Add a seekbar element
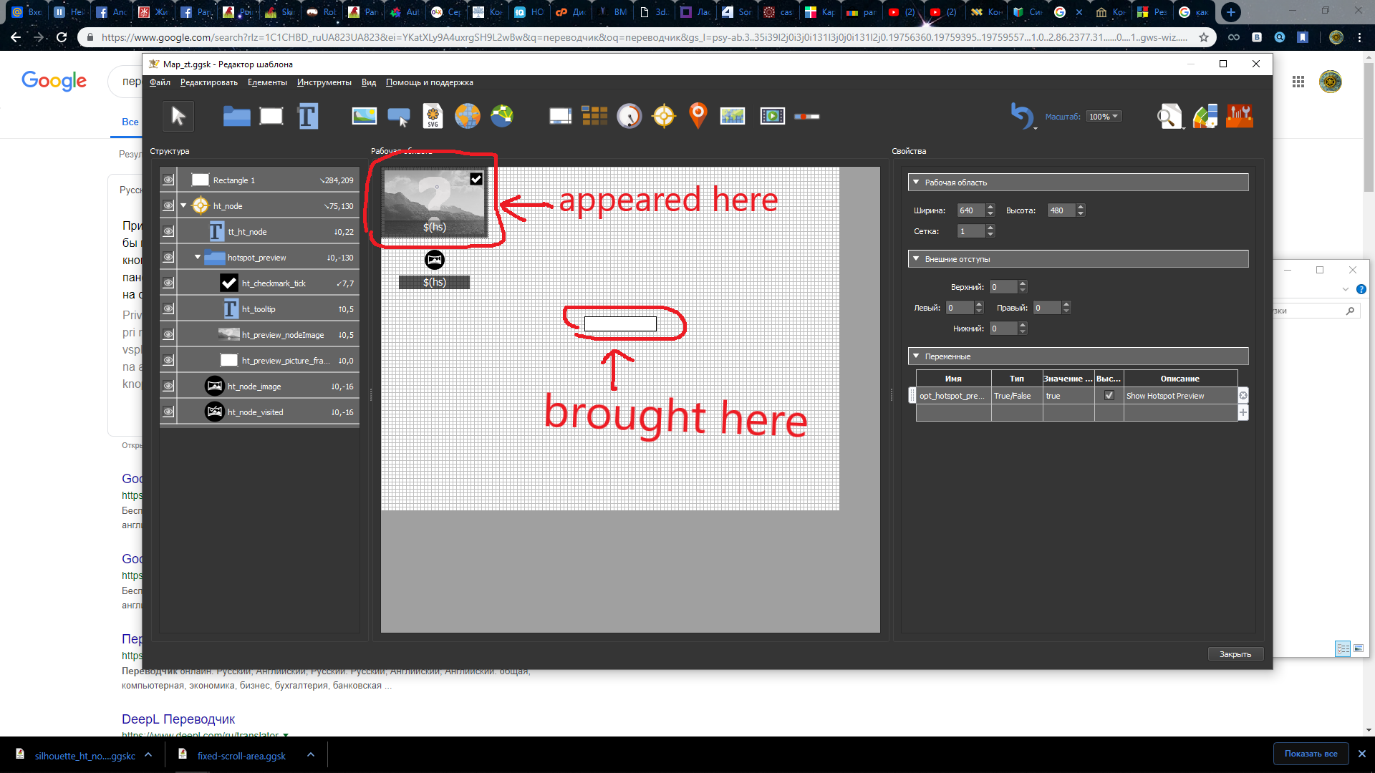Screen dimensions: 1375x773 point(807,117)
